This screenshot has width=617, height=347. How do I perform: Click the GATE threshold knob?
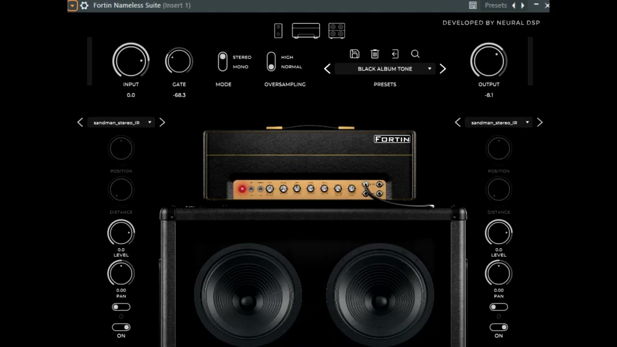[179, 61]
